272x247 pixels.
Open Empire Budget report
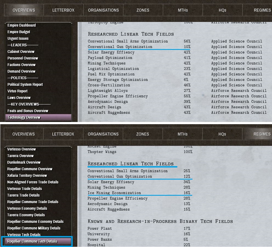point(19,32)
